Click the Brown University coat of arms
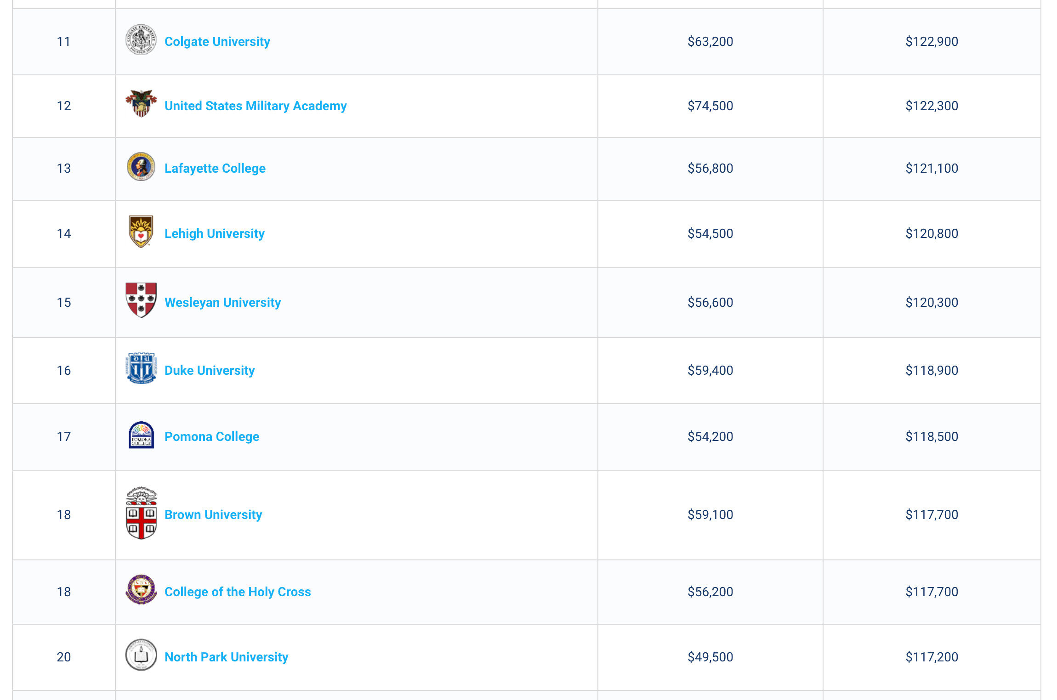This screenshot has width=1057, height=700. [x=141, y=513]
